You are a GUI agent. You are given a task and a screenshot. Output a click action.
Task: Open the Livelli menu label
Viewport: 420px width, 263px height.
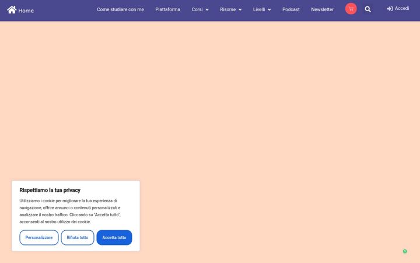259,9
